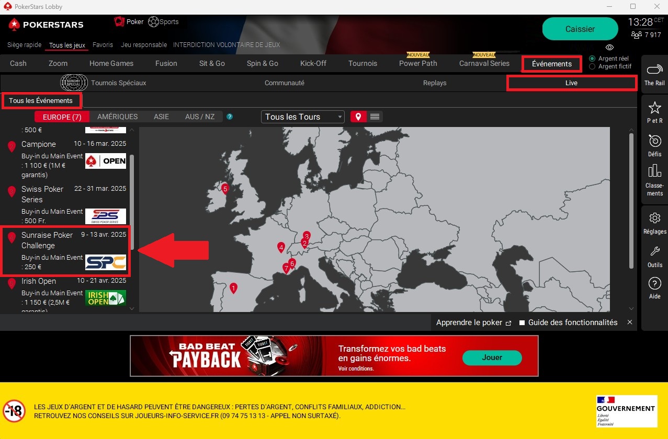Switch to Communauté sub-tab

(x=284, y=83)
